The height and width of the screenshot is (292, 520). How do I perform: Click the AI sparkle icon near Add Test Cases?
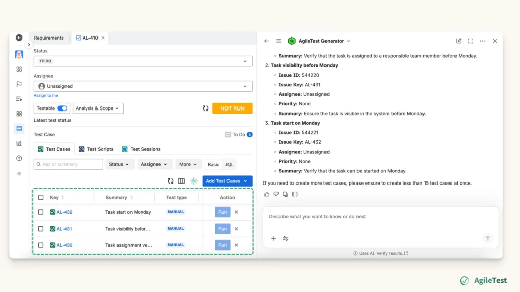point(193,181)
